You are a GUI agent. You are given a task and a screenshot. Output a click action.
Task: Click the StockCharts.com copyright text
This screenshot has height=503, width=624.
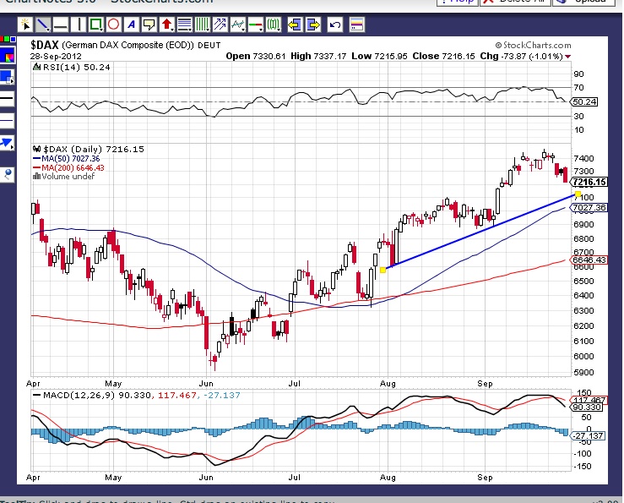(533, 45)
